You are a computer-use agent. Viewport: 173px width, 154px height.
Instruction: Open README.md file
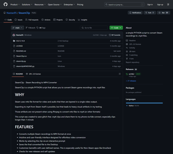[21, 51]
